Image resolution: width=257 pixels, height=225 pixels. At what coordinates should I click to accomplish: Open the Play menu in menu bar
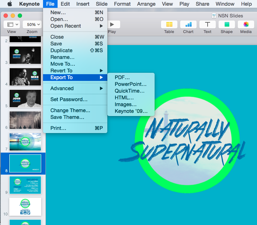coord(184,4)
